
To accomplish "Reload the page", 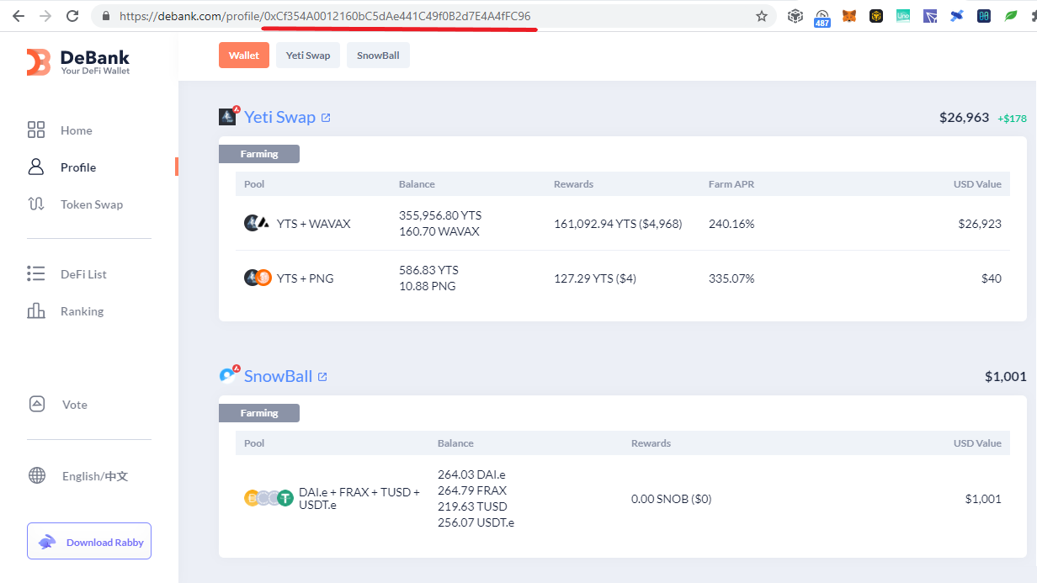I will tap(73, 16).
